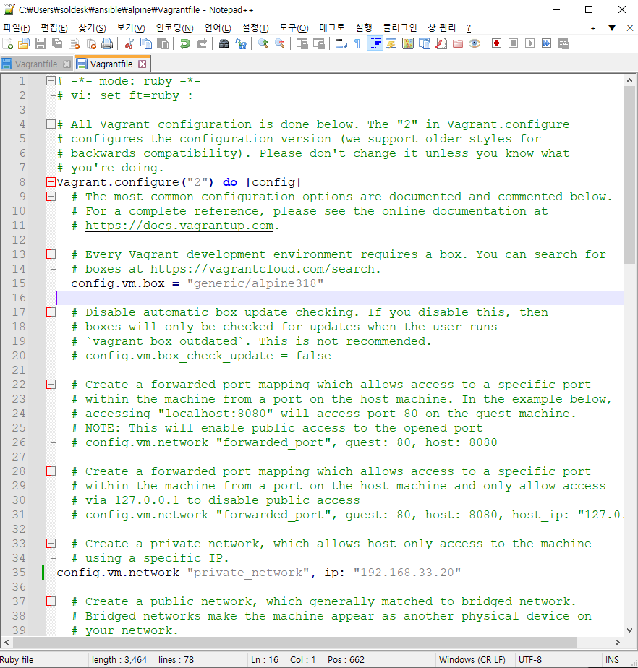Open Replace with the a-b icon
Image resolution: width=638 pixels, height=668 pixels.
[x=241, y=43]
